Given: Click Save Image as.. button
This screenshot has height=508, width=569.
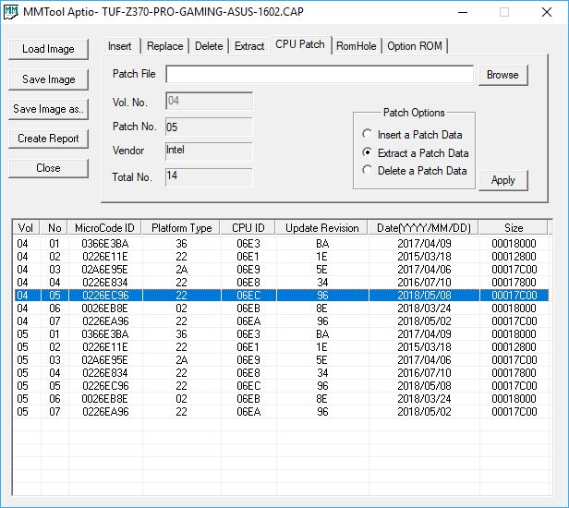Looking at the screenshot, I should pyautogui.click(x=48, y=109).
